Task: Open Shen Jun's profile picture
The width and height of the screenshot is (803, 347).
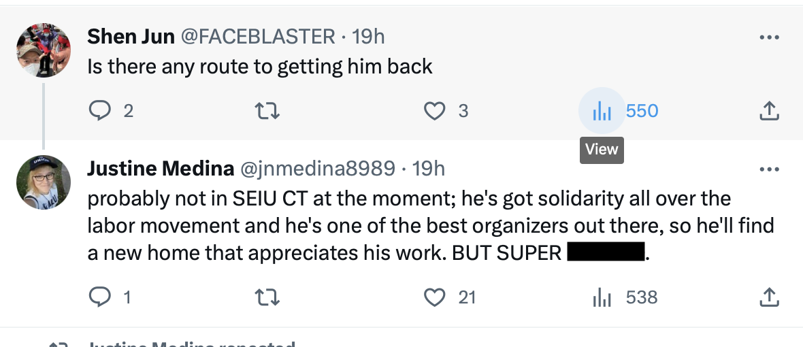Action: coord(44,50)
